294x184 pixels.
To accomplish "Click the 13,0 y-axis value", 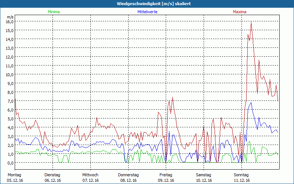I will pyautogui.click(x=10, y=48).
